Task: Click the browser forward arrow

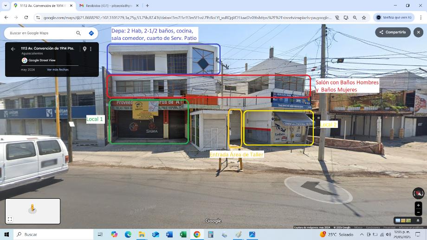Action: coord(16,18)
